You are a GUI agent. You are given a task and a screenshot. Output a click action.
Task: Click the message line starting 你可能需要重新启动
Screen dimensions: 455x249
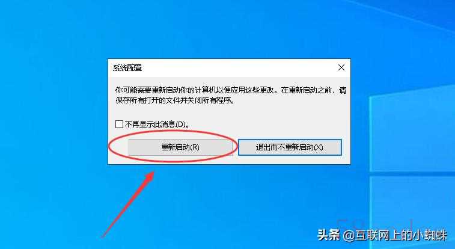tap(231, 90)
